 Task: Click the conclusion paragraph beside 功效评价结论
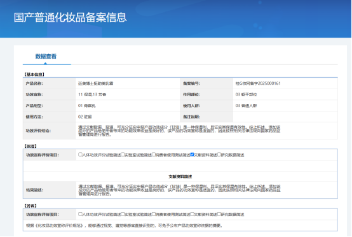(179, 131)
